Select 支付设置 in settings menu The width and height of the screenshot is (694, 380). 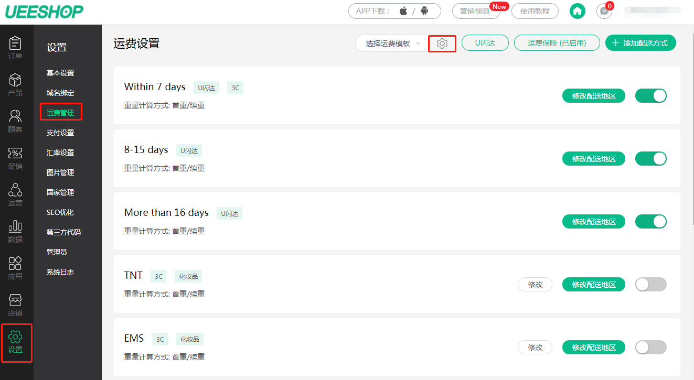60,133
